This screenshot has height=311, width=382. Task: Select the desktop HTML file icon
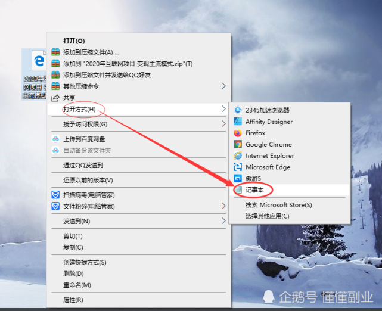coord(39,61)
